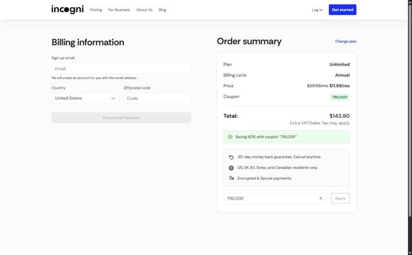Screen dimensions: 412x255
Task: Focus the coupon code field containing TRILOGY
Action: pyautogui.click(x=275, y=198)
